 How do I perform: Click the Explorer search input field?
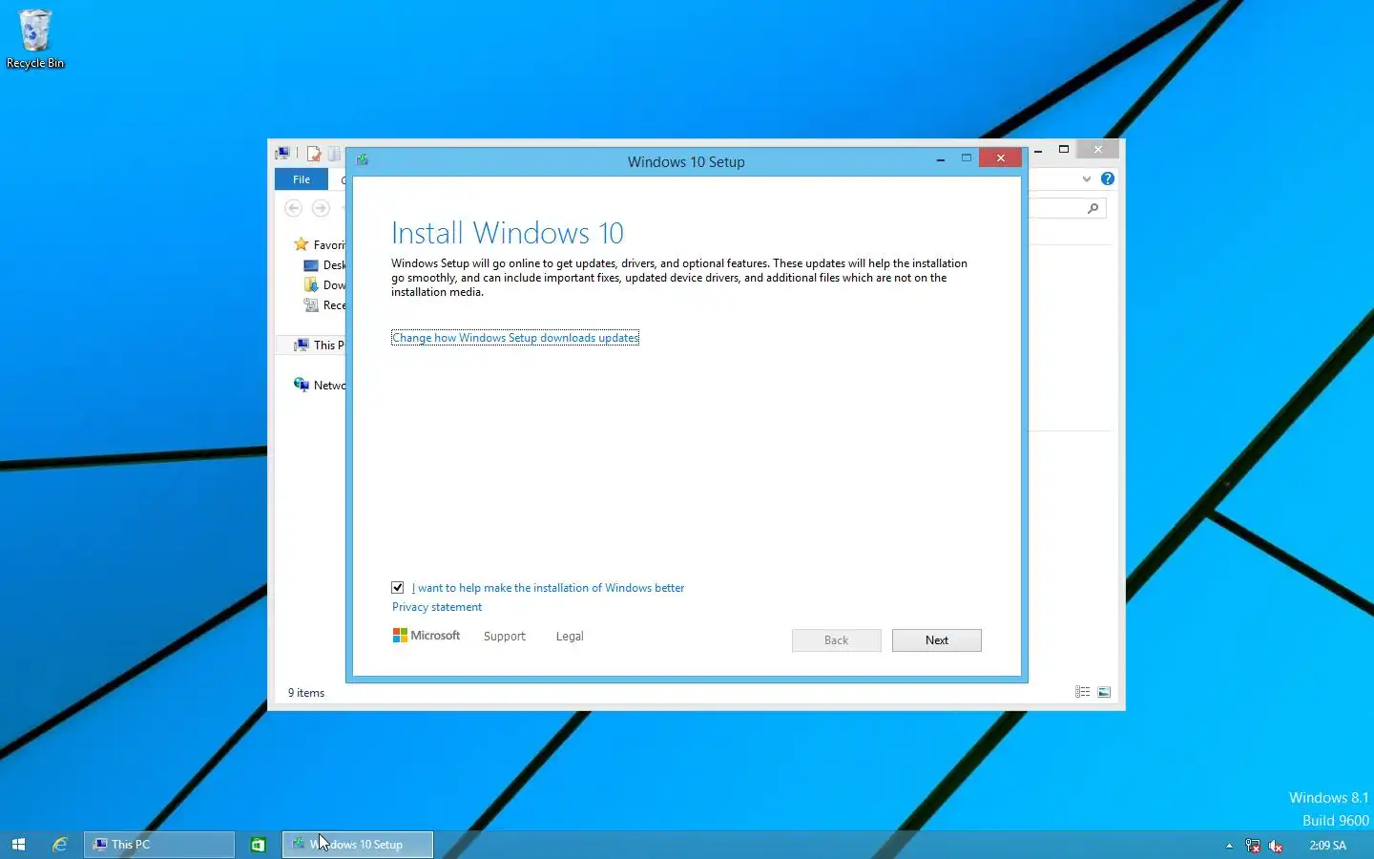pos(1067,208)
